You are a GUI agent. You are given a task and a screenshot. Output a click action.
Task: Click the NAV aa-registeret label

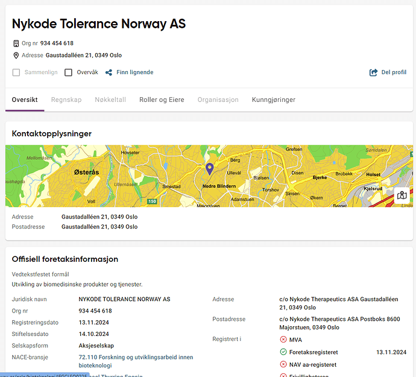pyautogui.click(x=313, y=365)
